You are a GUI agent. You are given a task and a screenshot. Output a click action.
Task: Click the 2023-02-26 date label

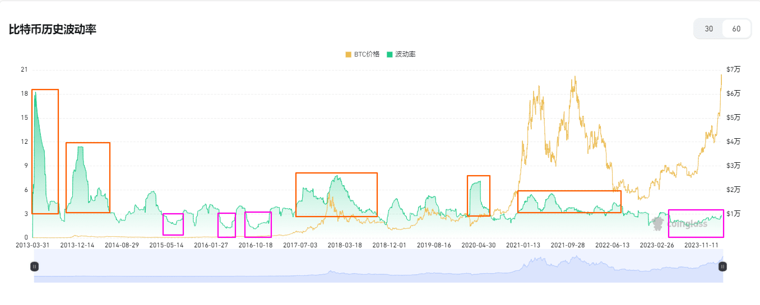(x=657, y=245)
